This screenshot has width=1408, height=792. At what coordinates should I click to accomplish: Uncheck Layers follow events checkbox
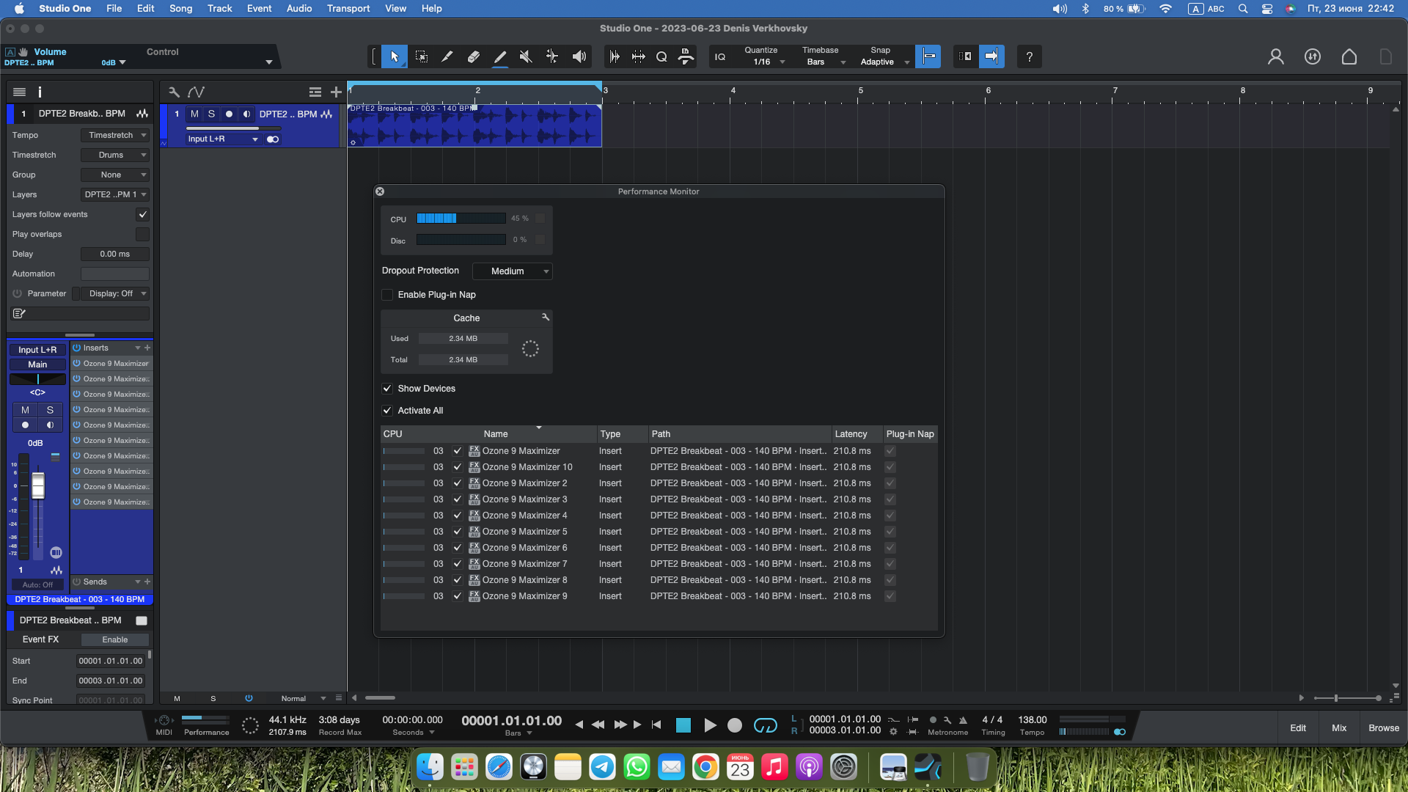pos(142,214)
